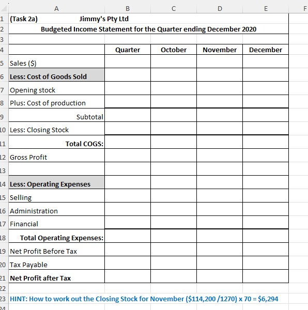This screenshot has width=308, height=310.
Task: Select column A header
Action: (x=56, y=8)
